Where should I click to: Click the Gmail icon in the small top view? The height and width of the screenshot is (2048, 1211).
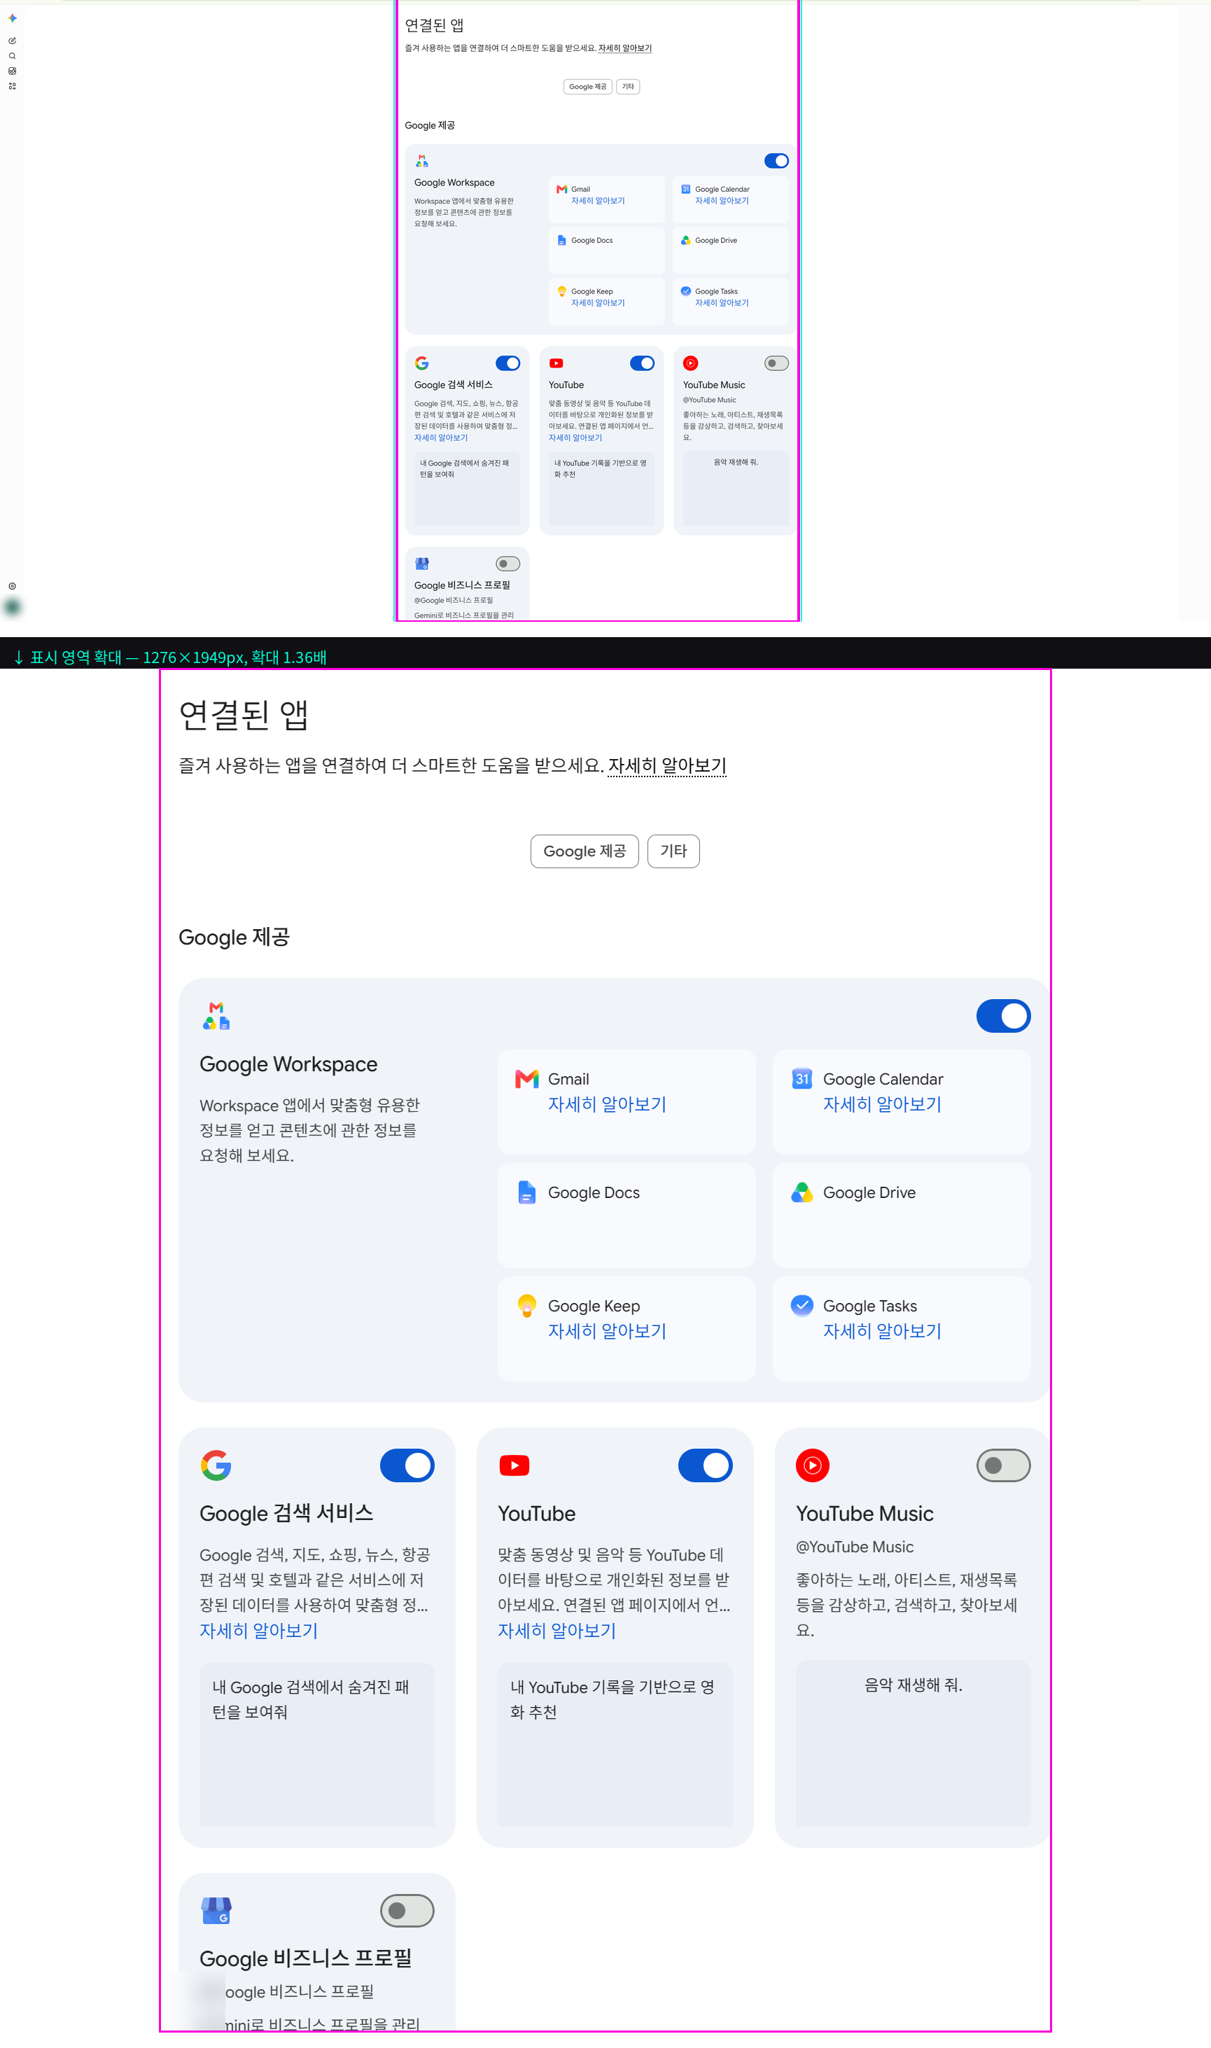pyautogui.click(x=561, y=188)
